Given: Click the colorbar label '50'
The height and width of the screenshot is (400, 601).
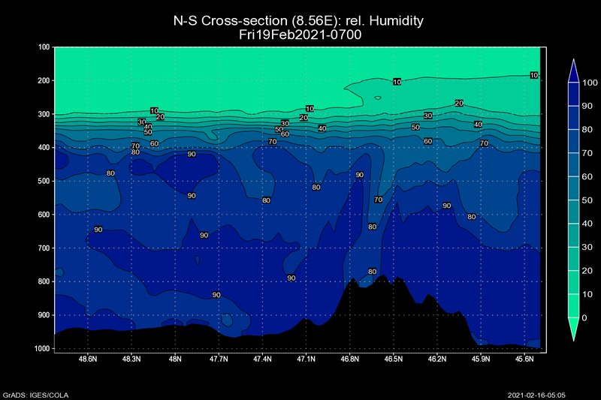Looking at the screenshot, I should click(x=587, y=200).
